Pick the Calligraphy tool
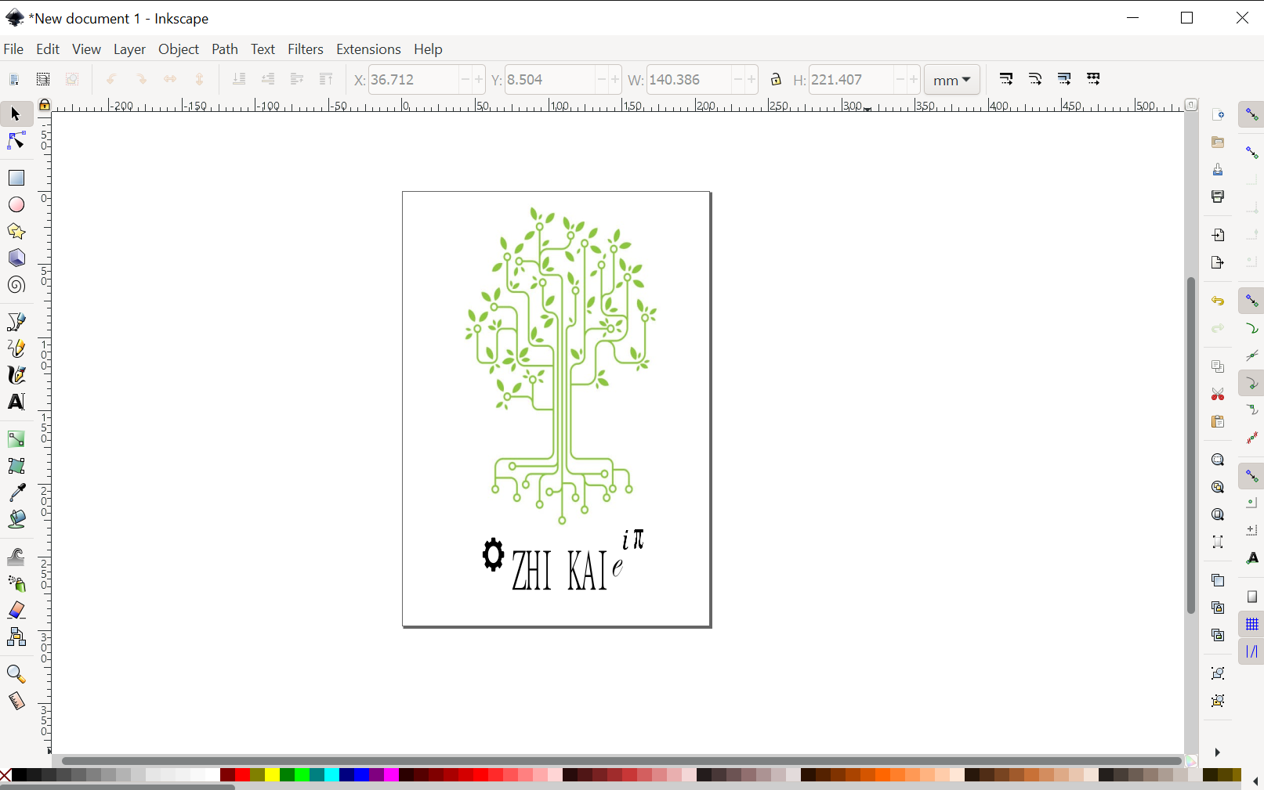Viewport: 1264px width, 790px height. coord(16,375)
